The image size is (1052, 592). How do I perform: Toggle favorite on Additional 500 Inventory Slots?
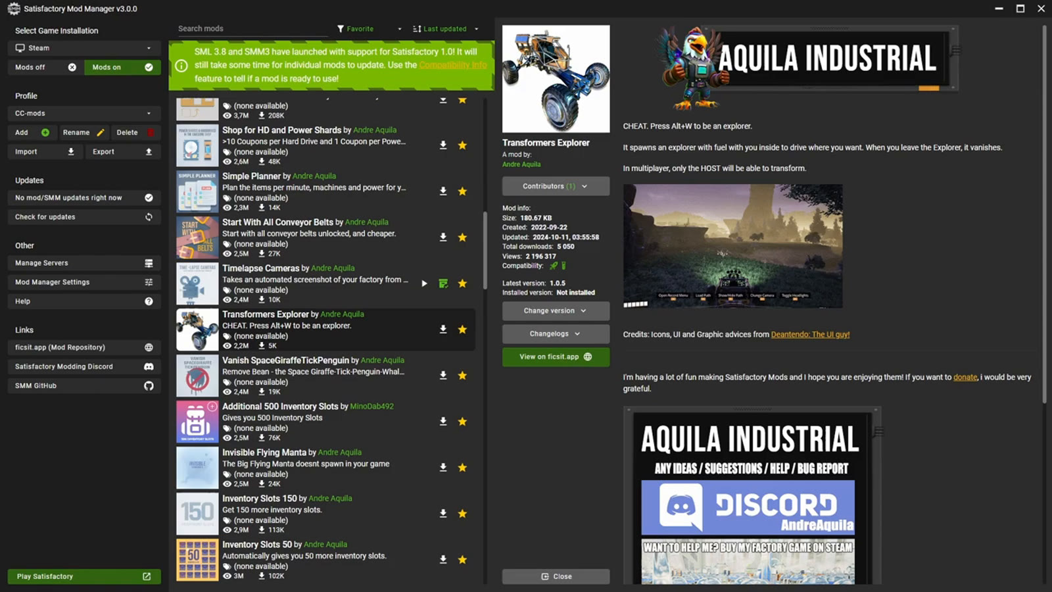coord(463,422)
